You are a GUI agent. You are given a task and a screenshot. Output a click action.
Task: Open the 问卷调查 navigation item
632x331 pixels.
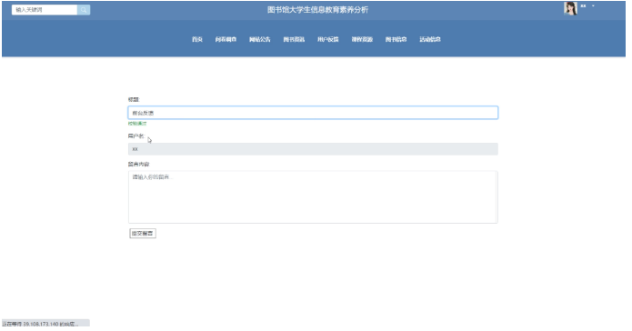pyautogui.click(x=226, y=39)
